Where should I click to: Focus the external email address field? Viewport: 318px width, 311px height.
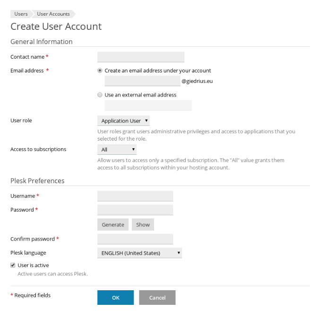(x=148, y=105)
